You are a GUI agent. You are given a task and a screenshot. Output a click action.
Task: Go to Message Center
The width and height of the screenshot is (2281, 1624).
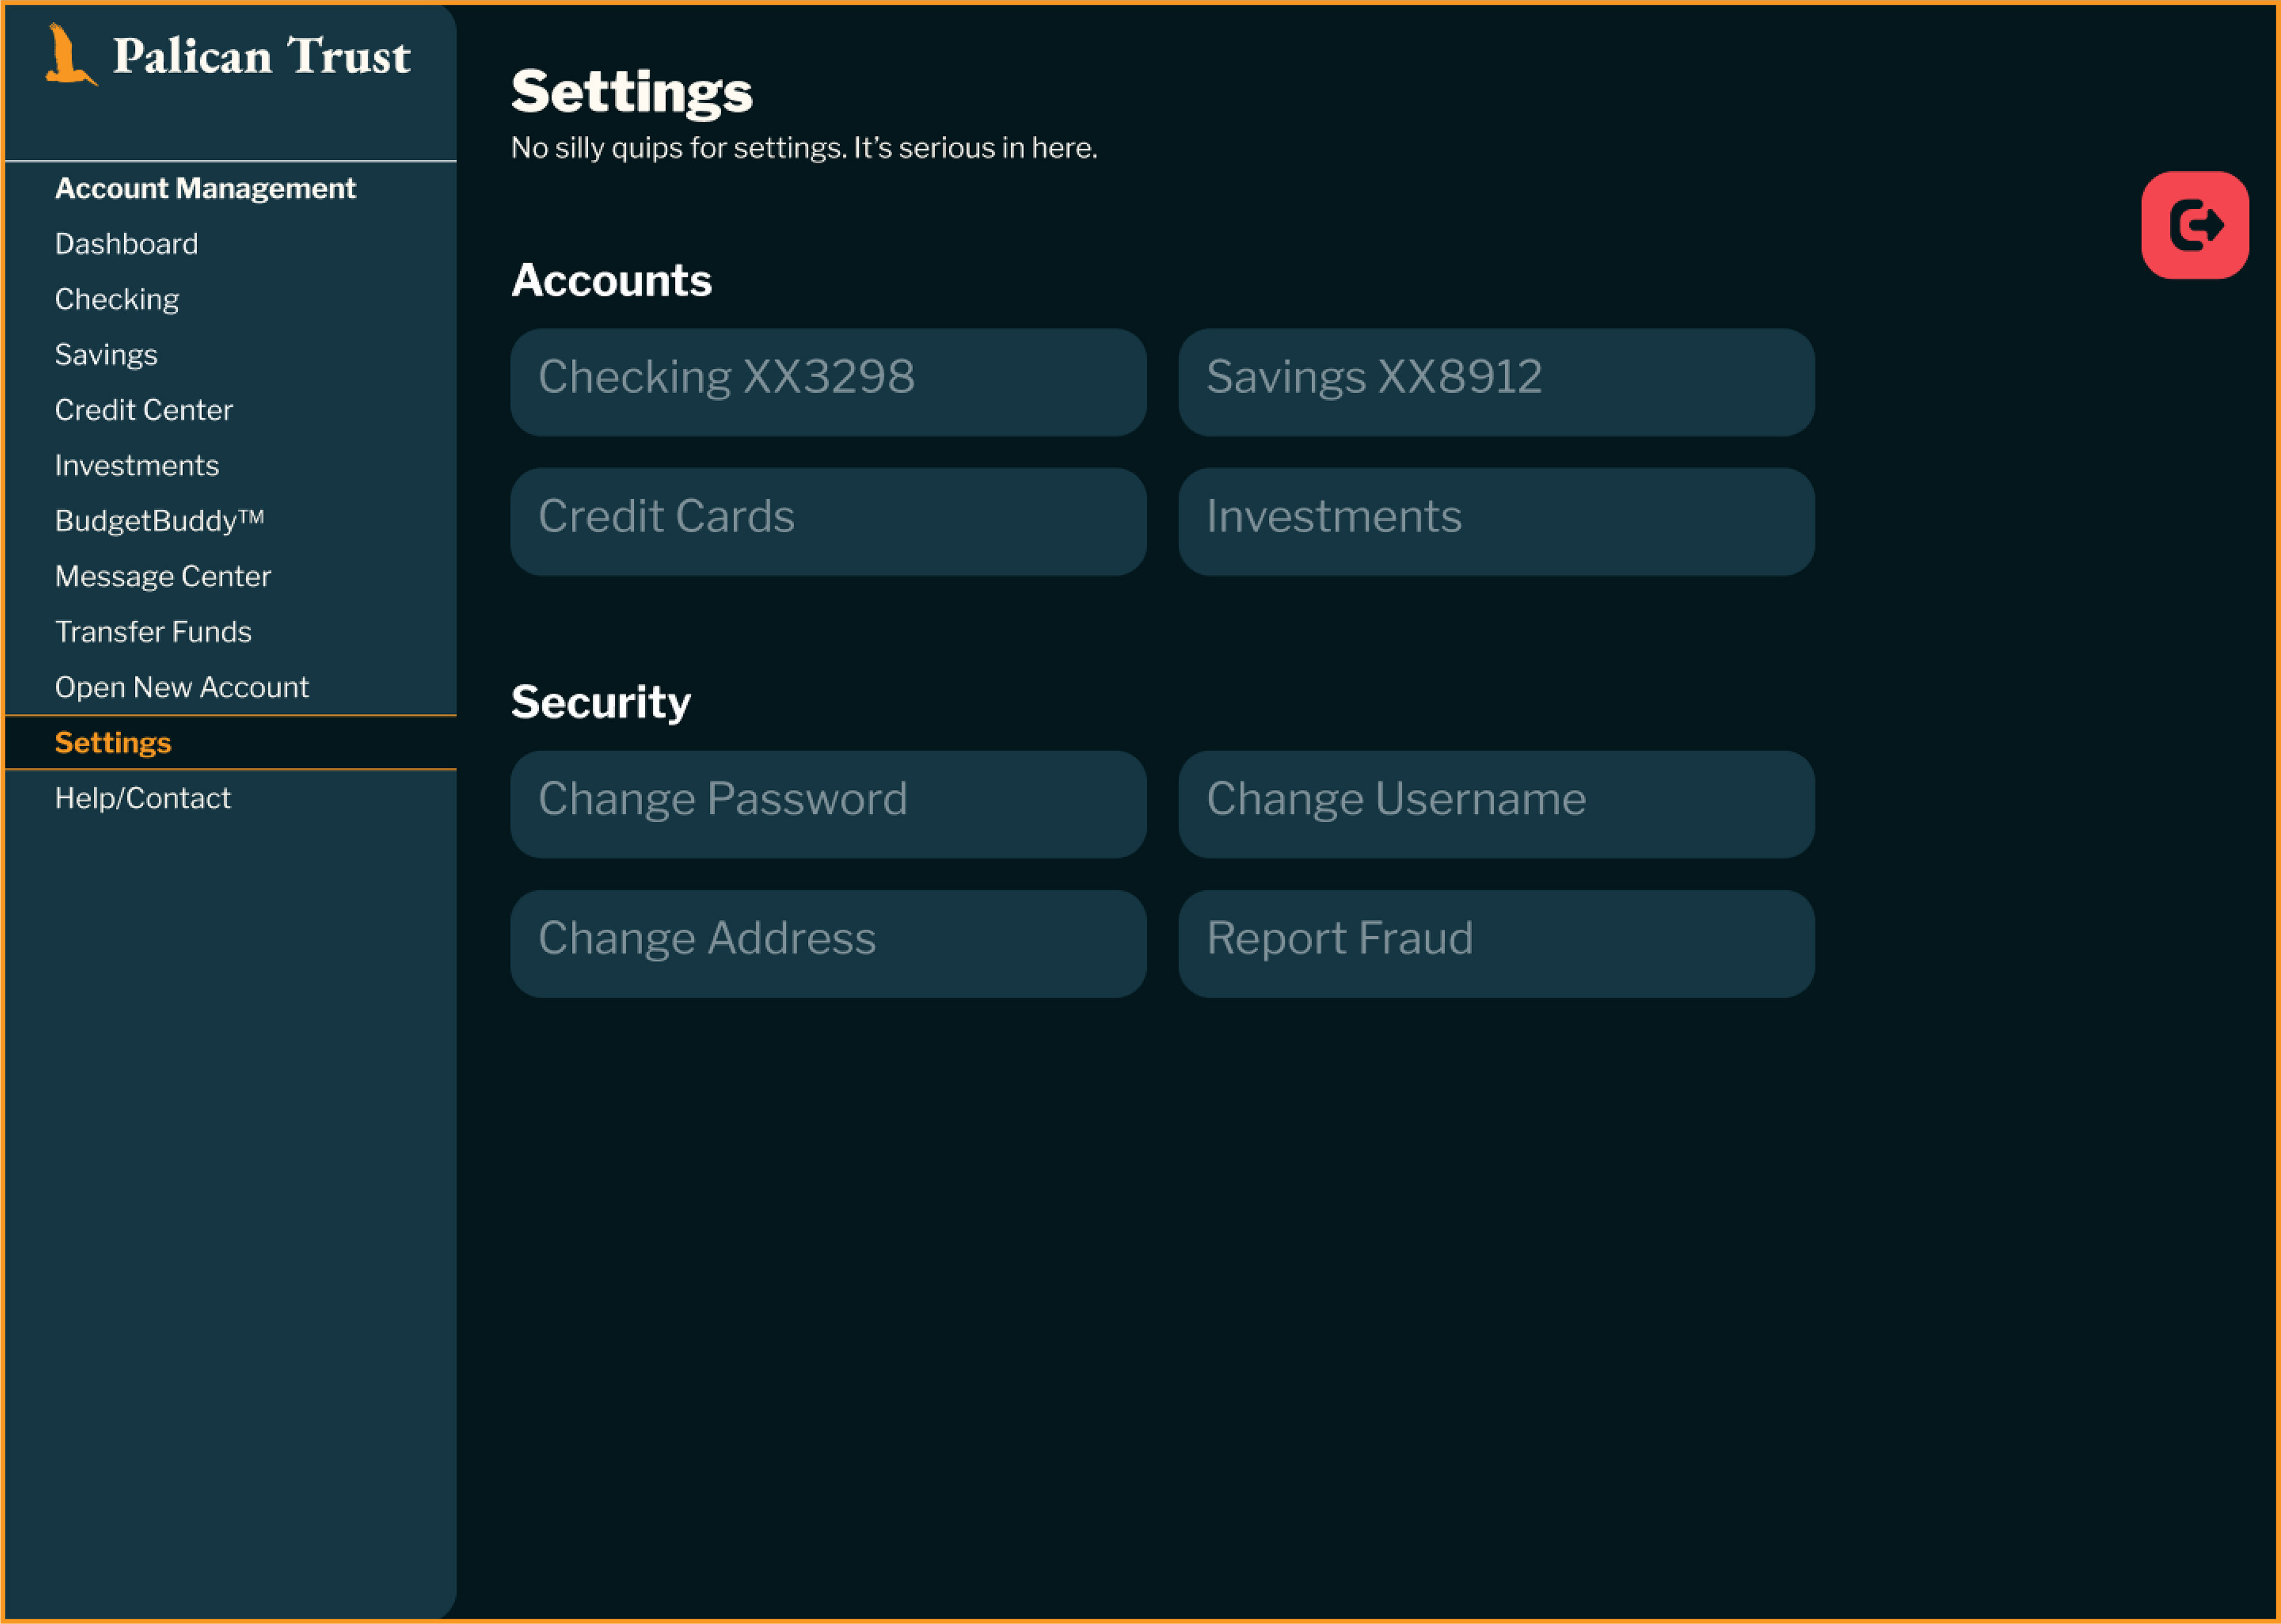(163, 577)
